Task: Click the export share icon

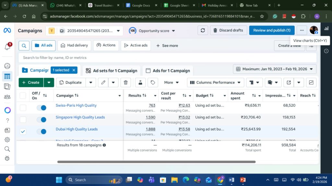Action: coord(289,82)
